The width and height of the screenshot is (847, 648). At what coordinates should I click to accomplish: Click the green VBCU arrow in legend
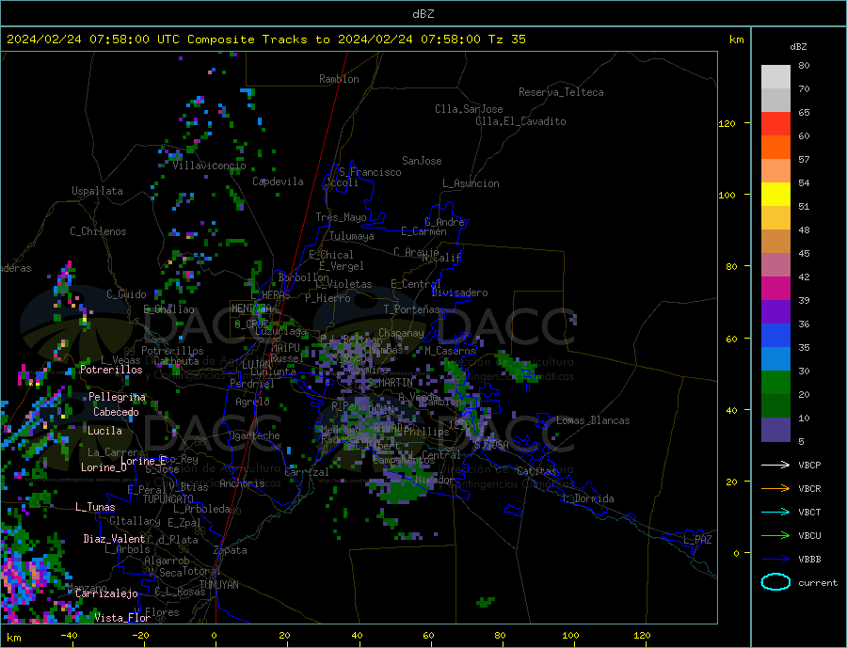coord(775,536)
